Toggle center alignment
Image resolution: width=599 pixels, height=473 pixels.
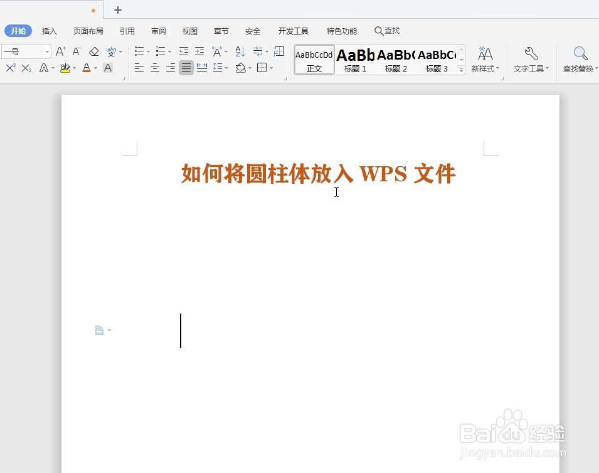pyautogui.click(x=154, y=68)
